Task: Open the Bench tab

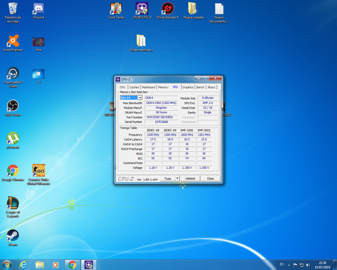Action: coord(200,87)
